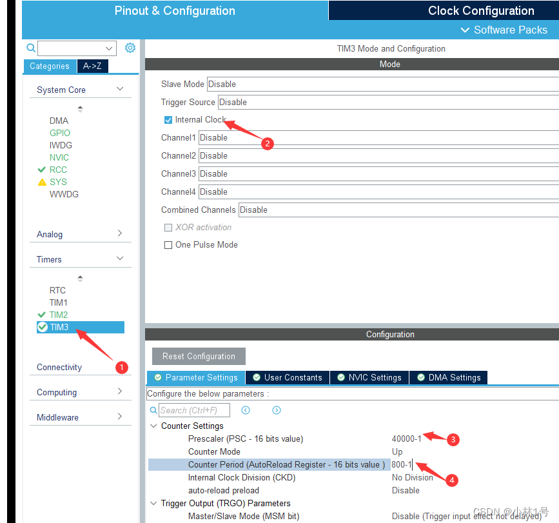Open the NVIC Settings tab
The height and width of the screenshot is (523, 559).
369,377
